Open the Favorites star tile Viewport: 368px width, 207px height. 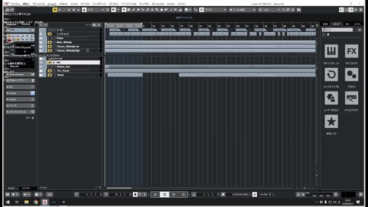point(331,121)
